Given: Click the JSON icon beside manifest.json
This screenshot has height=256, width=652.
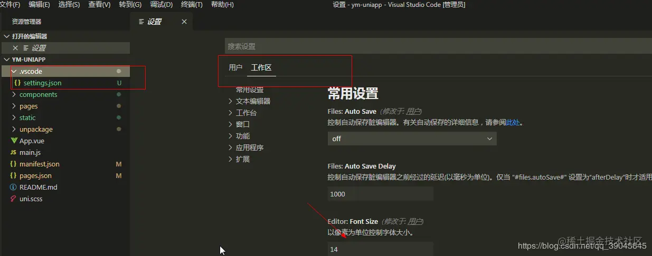Looking at the screenshot, I should 14,164.
